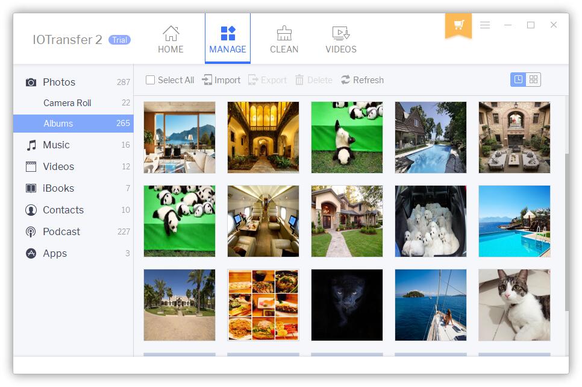Switch to grid view icon
The height and width of the screenshot is (387, 582).
tap(533, 80)
